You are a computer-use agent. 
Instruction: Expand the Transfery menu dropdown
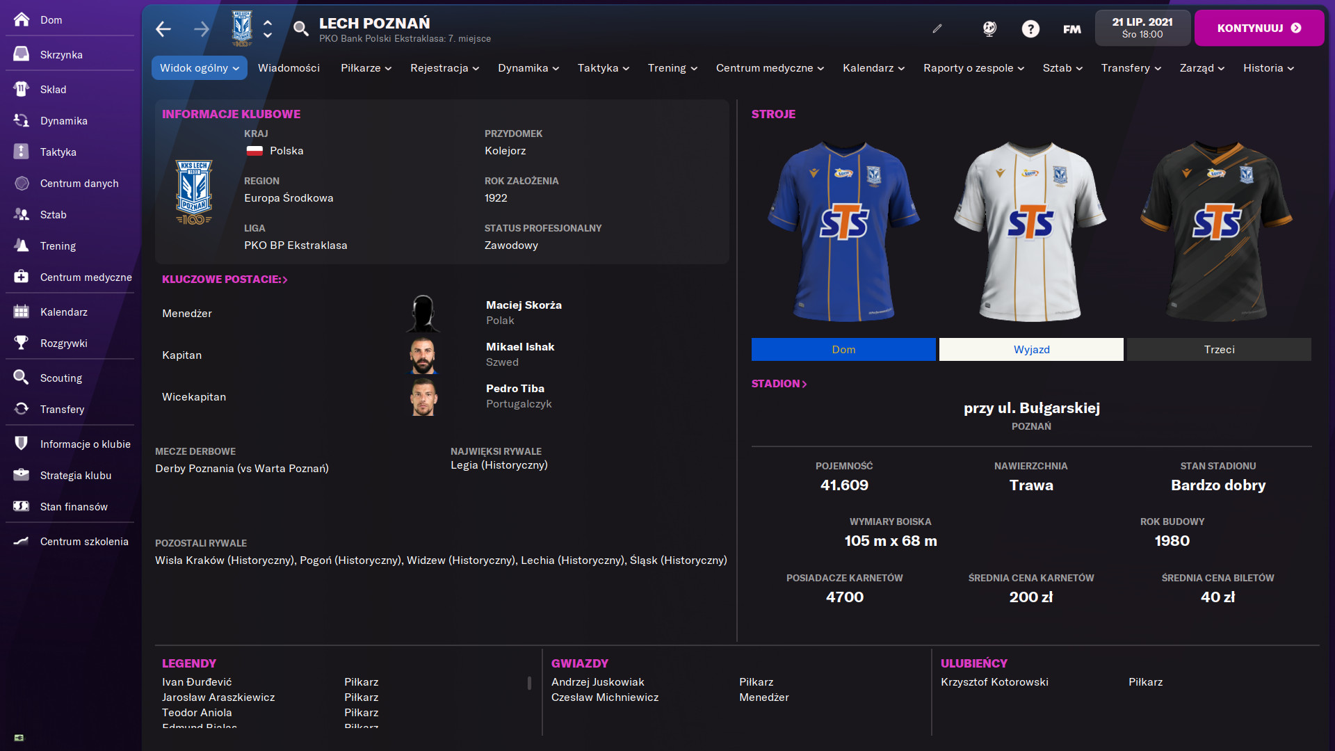pos(1131,67)
